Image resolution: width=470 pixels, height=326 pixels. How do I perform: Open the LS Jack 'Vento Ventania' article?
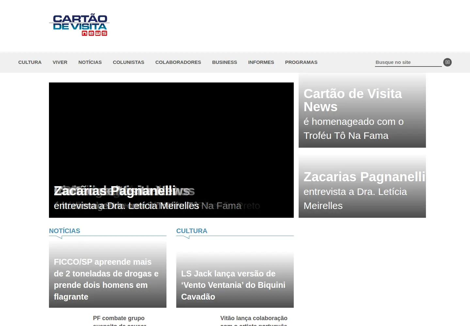[x=235, y=280]
